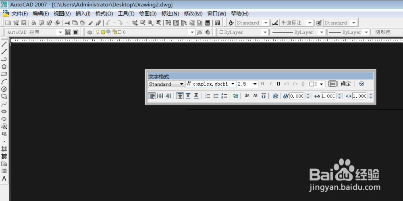Click the tracking 1.000 spinner arrows

tap(340, 96)
